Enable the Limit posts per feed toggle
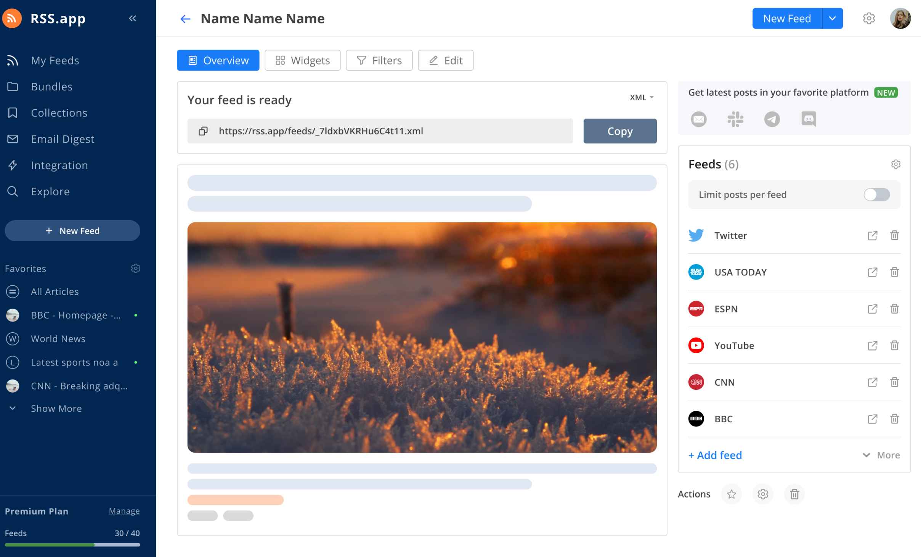The image size is (921, 557). tap(877, 194)
